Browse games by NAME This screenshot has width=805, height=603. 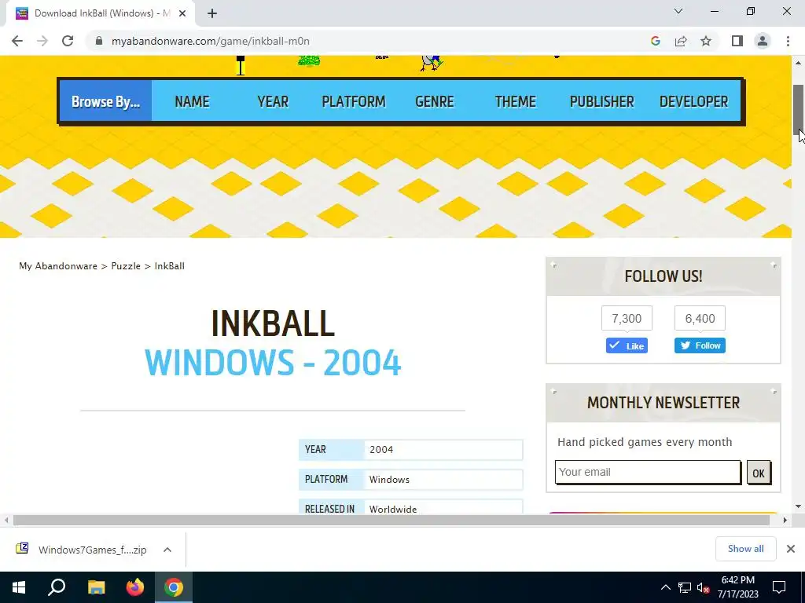click(192, 101)
